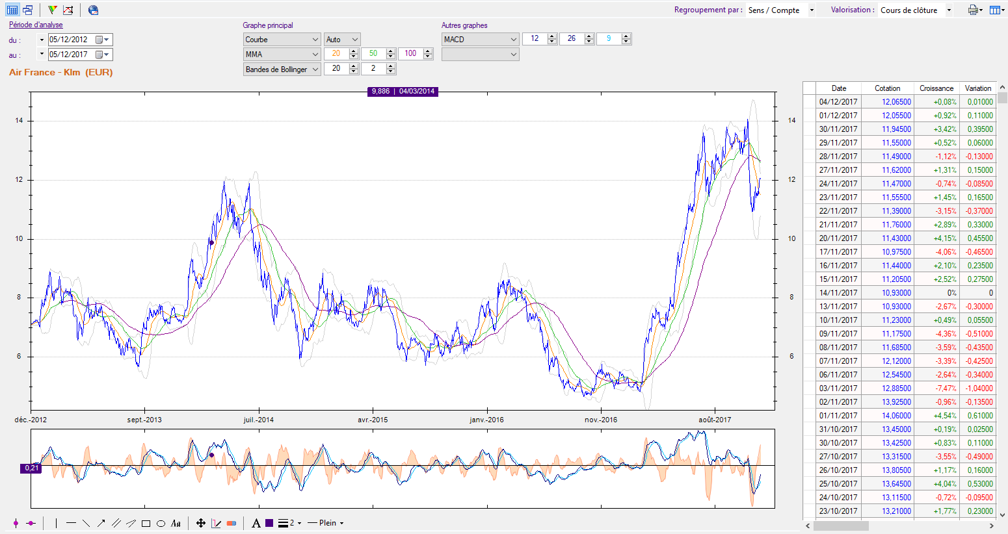The width and height of the screenshot is (1008, 534).
Task: Toggle the table grid view button
Action: [x=12, y=10]
